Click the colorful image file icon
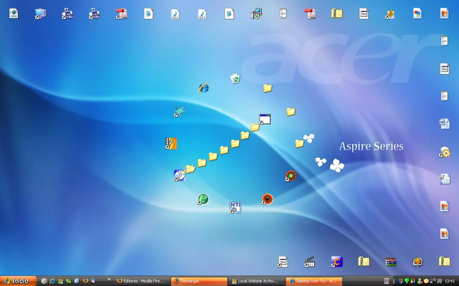 coord(417,14)
